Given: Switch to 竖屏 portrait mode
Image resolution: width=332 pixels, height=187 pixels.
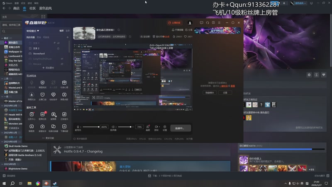Looking at the screenshot, I should pyautogui.click(x=68, y=31).
